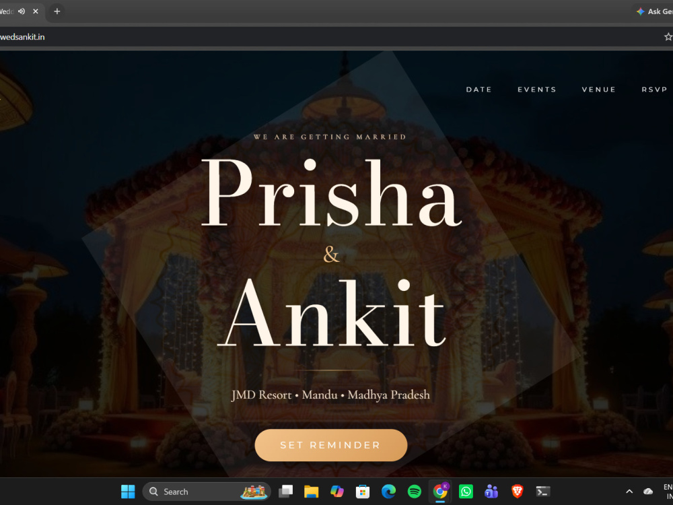673x505 pixels.
Task: Click the Ask Gemini button
Action: click(654, 11)
